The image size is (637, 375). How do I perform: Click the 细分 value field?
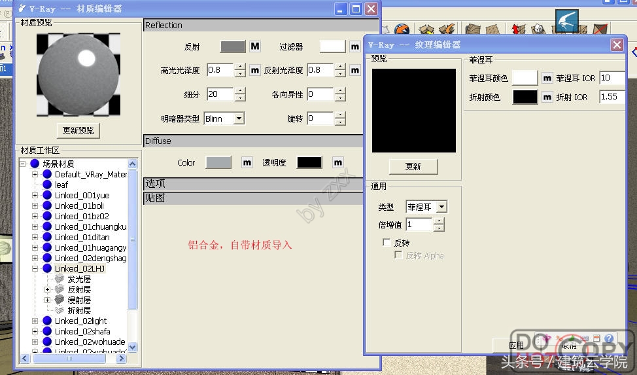tap(220, 94)
